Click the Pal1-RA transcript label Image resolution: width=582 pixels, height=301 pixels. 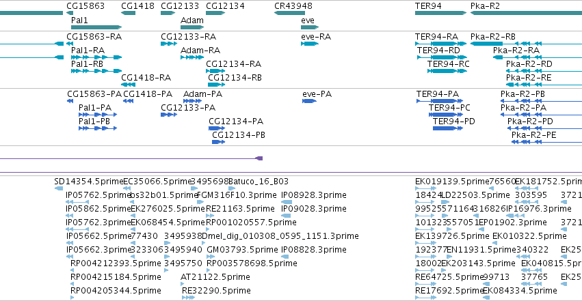coord(88,51)
